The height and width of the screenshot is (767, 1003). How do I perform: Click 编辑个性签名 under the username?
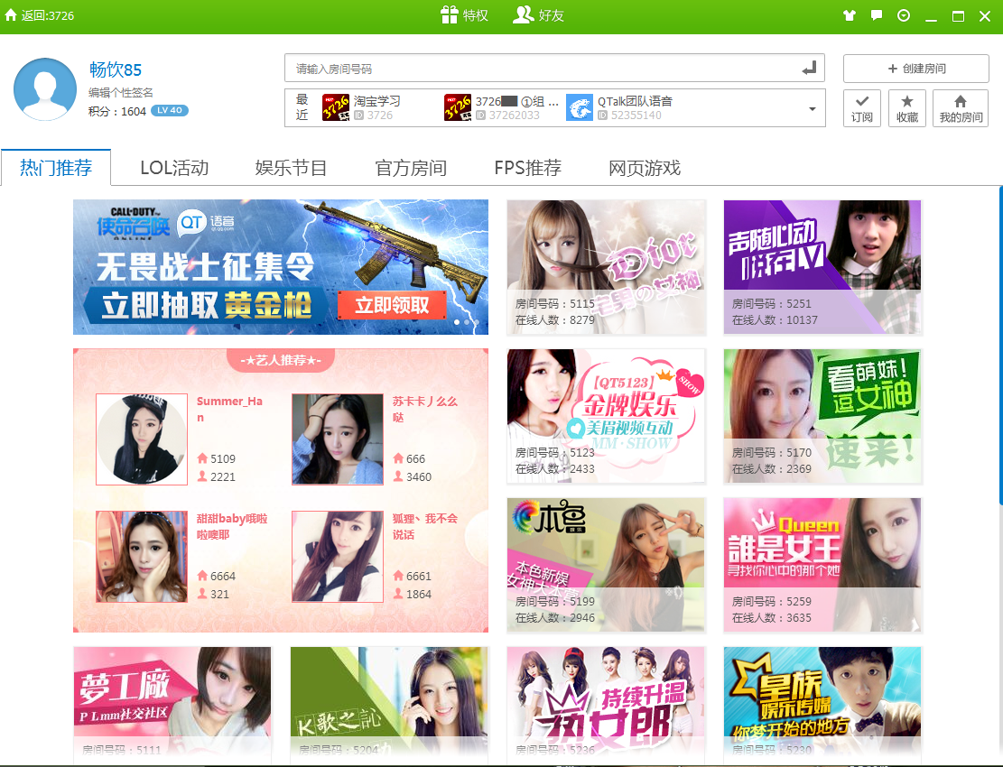coord(121,93)
